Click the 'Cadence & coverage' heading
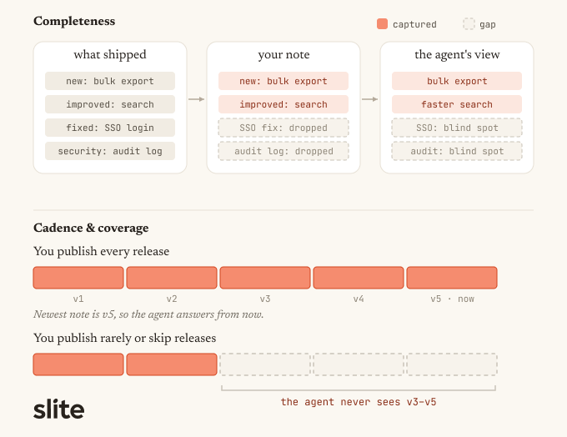 pyautogui.click(x=91, y=228)
